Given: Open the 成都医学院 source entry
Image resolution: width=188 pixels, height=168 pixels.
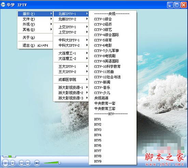Looking at the screenshot, I should pyautogui.click(x=71, y=79).
